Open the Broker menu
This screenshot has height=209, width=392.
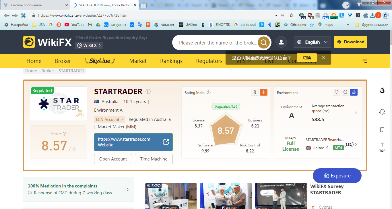pyautogui.click(x=63, y=61)
